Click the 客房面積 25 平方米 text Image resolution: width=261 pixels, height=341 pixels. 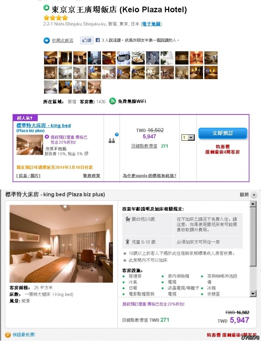31,288
